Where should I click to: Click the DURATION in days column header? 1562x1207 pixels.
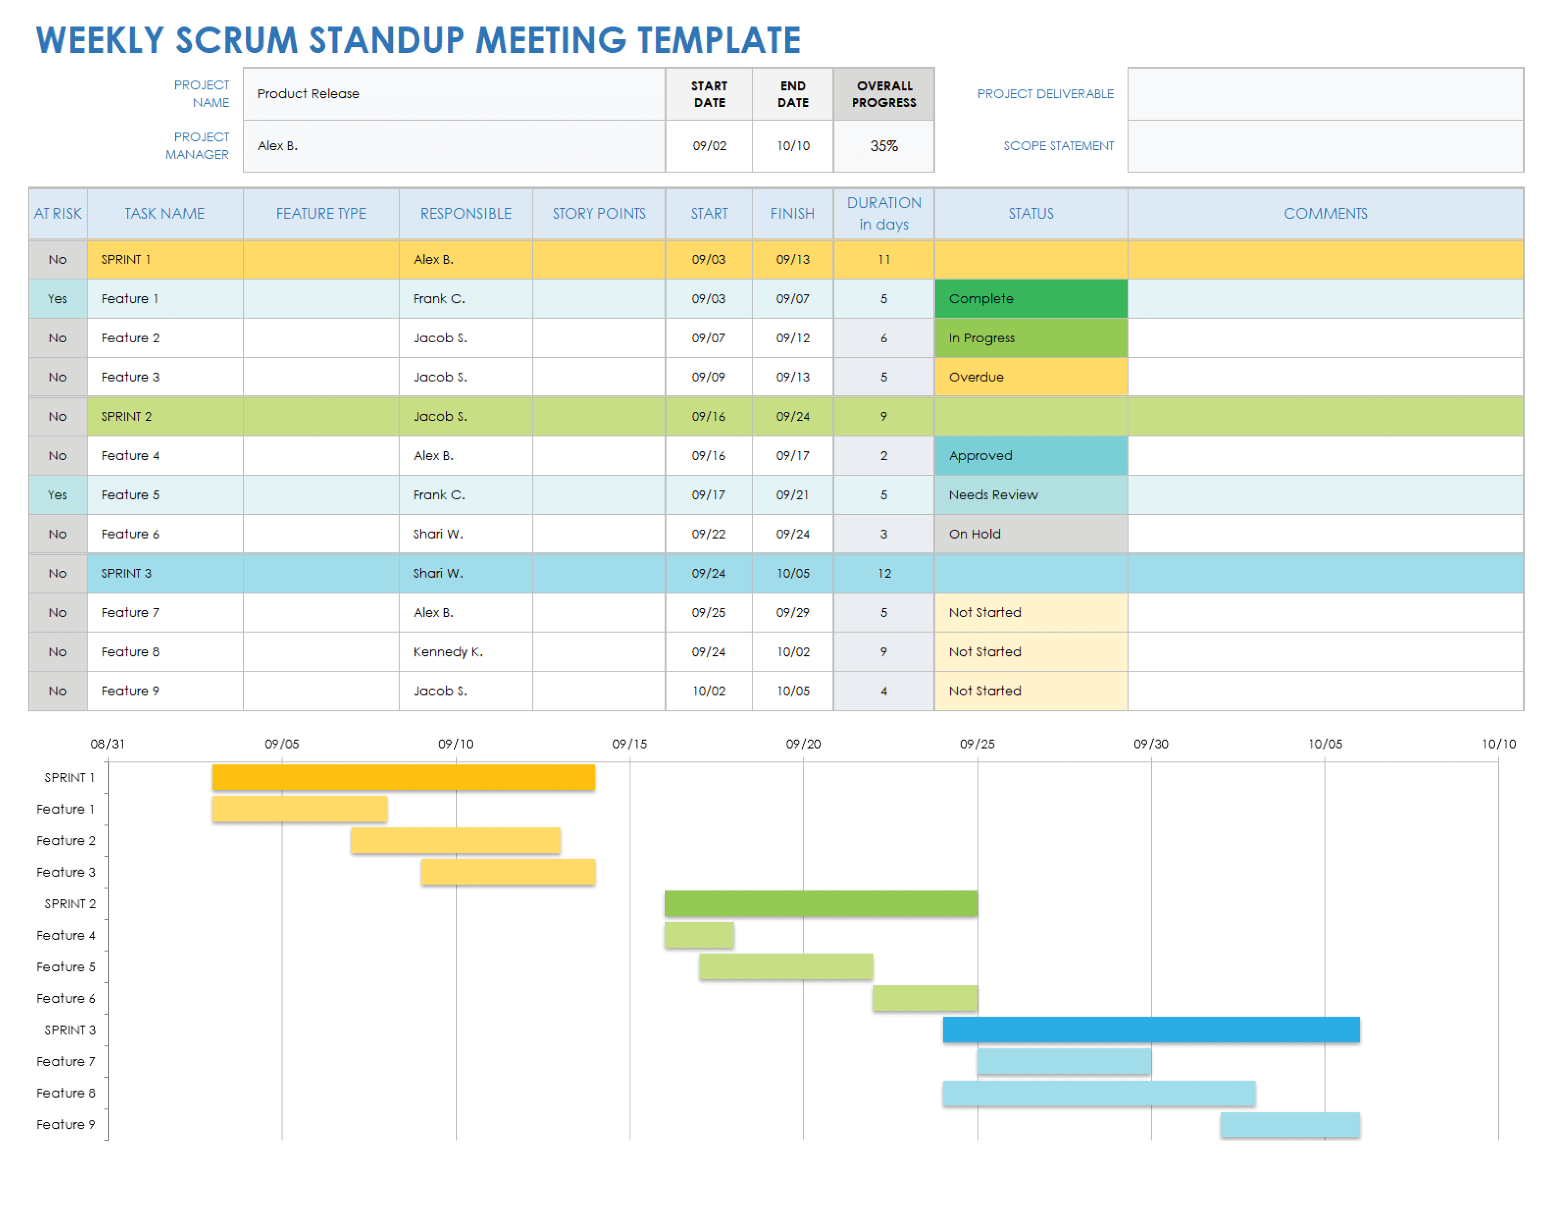884,214
